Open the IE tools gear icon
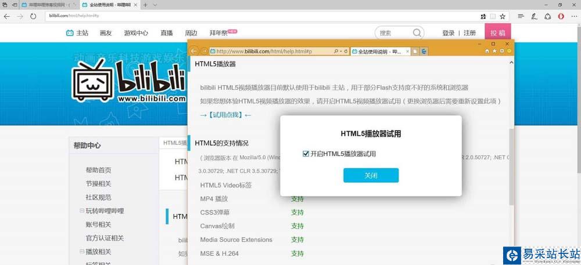Viewport: 581px width, 265px height. [502, 50]
